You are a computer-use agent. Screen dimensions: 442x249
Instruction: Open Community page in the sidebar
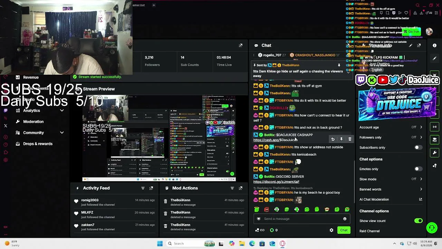point(33,133)
